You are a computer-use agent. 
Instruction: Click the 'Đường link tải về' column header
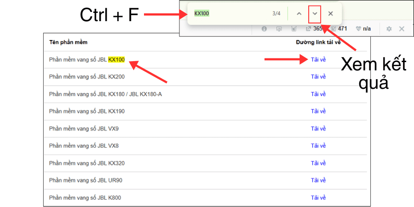pyautogui.click(x=318, y=42)
